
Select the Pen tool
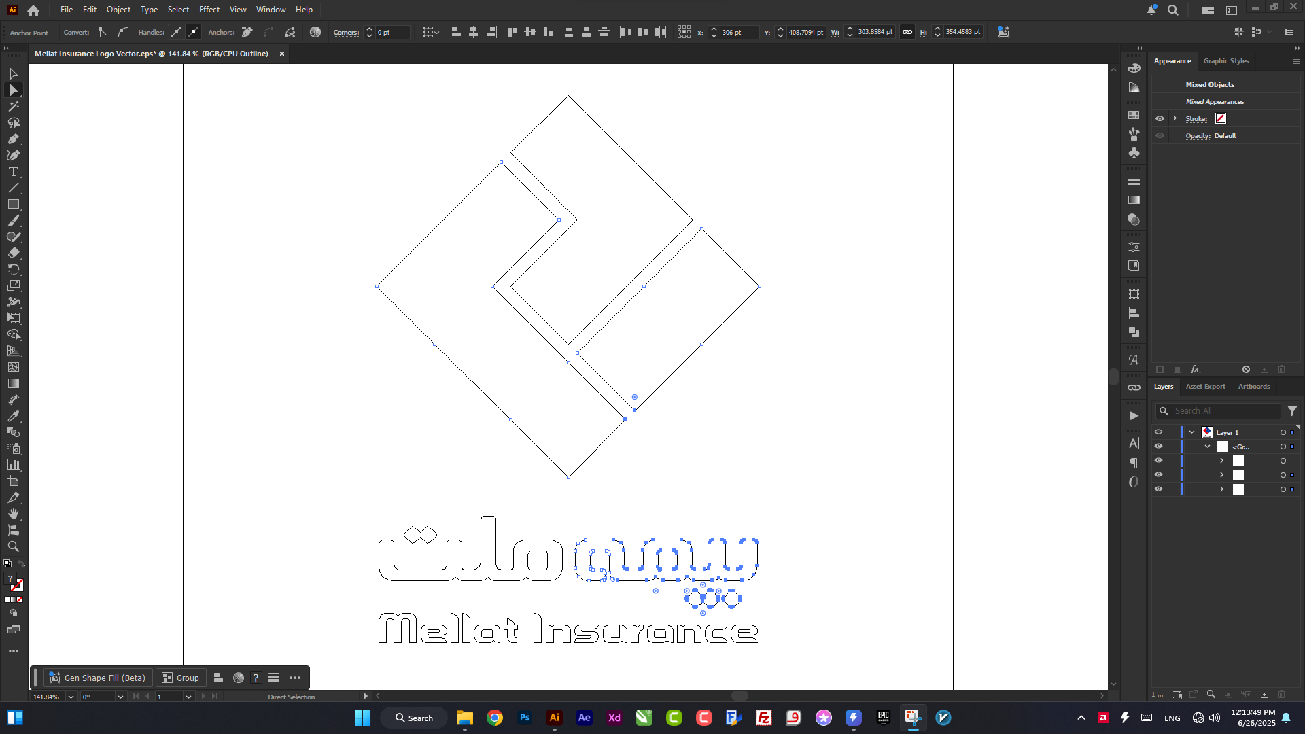(x=14, y=139)
